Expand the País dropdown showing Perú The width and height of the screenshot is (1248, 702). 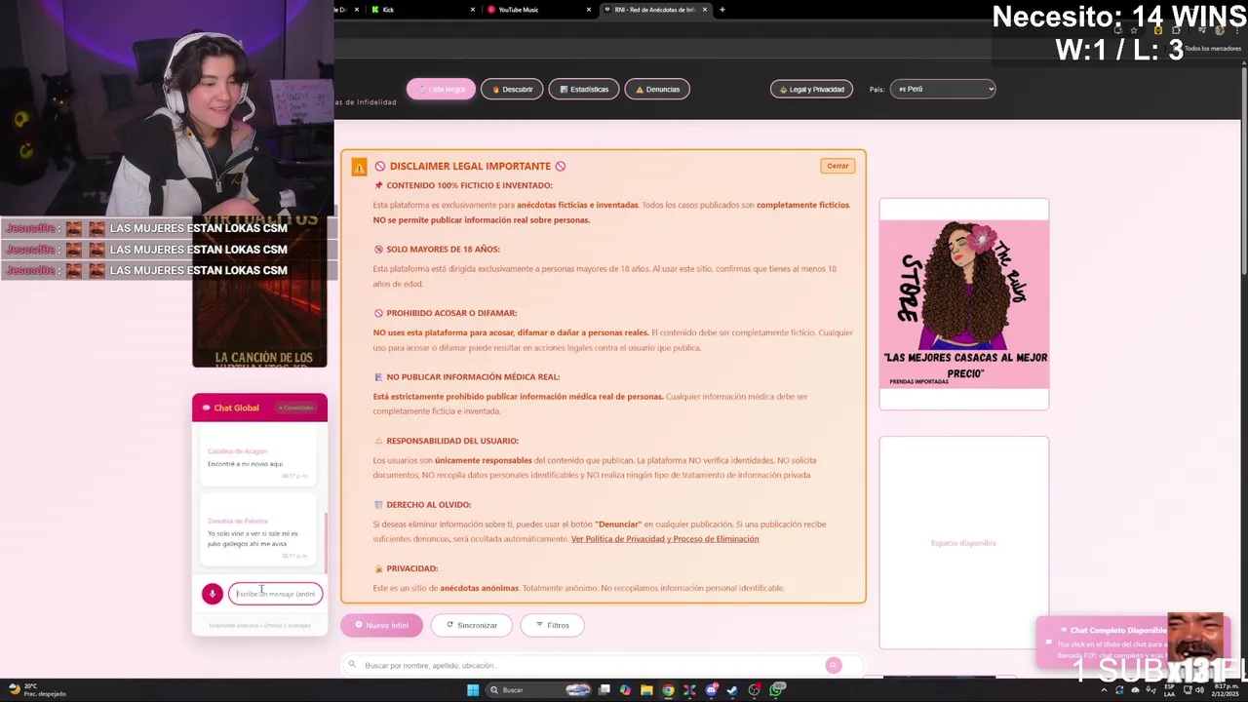tap(943, 89)
